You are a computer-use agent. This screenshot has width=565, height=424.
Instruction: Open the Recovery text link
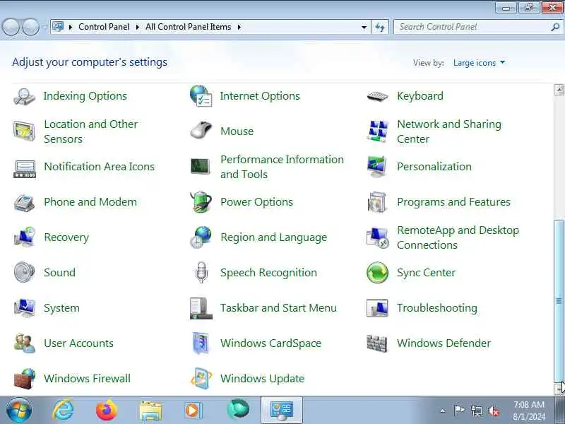pos(66,237)
